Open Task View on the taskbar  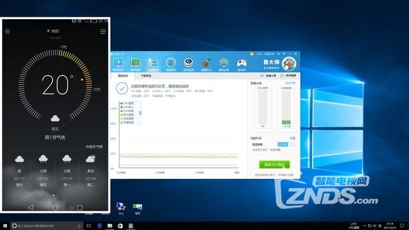[89, 226]
